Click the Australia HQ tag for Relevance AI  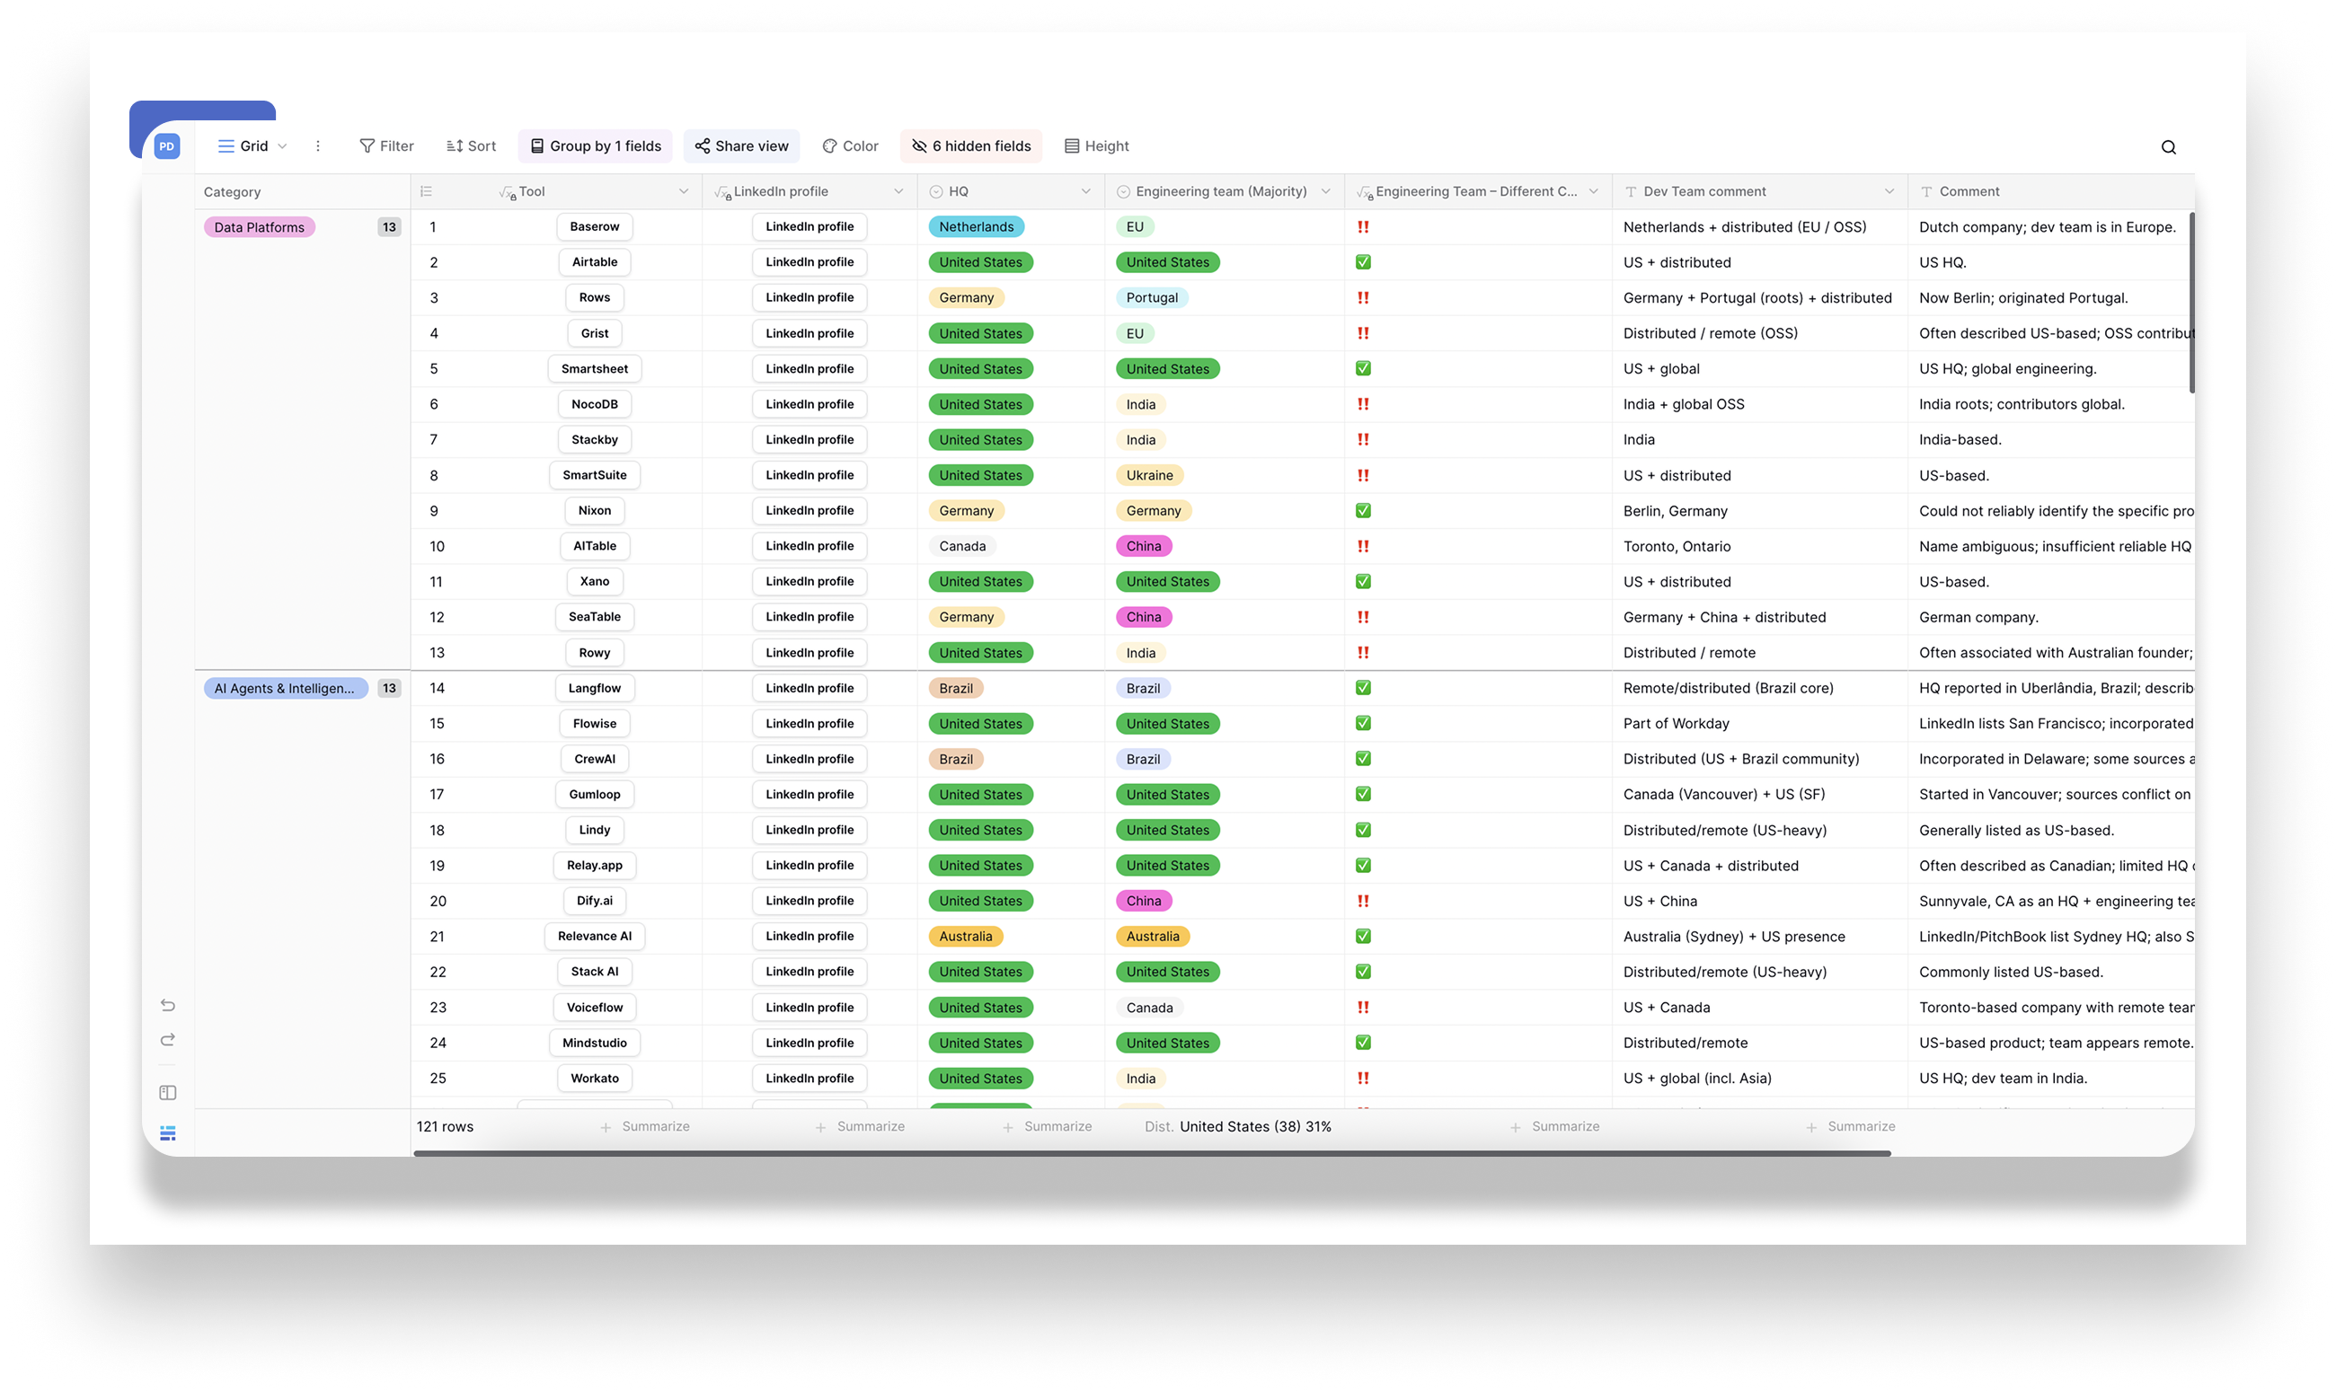click(x=965, y=936)
